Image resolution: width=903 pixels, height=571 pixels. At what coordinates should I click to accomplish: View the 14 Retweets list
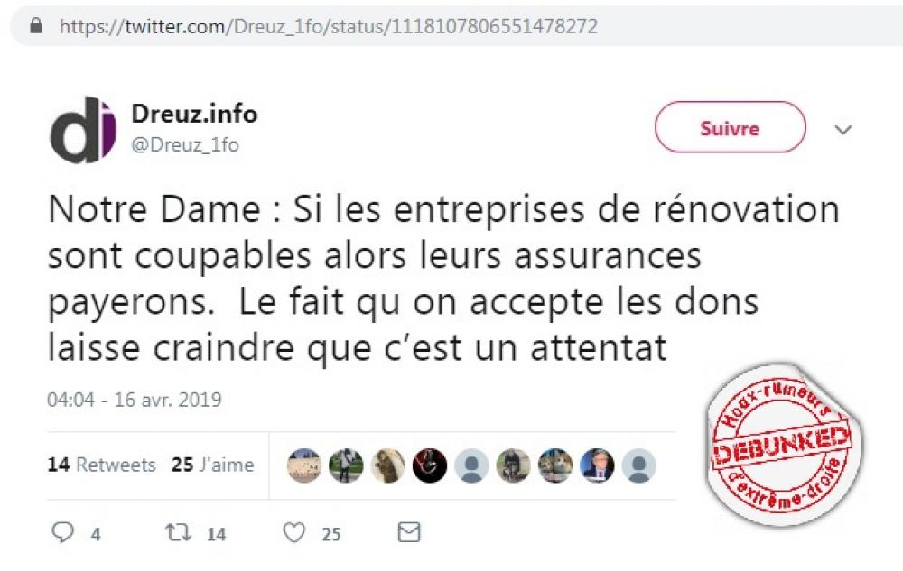[101, 465]
